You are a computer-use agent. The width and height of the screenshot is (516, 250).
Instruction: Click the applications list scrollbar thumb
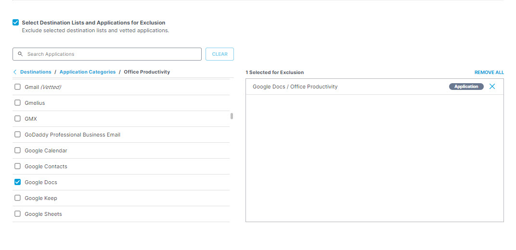coord(232,116)
